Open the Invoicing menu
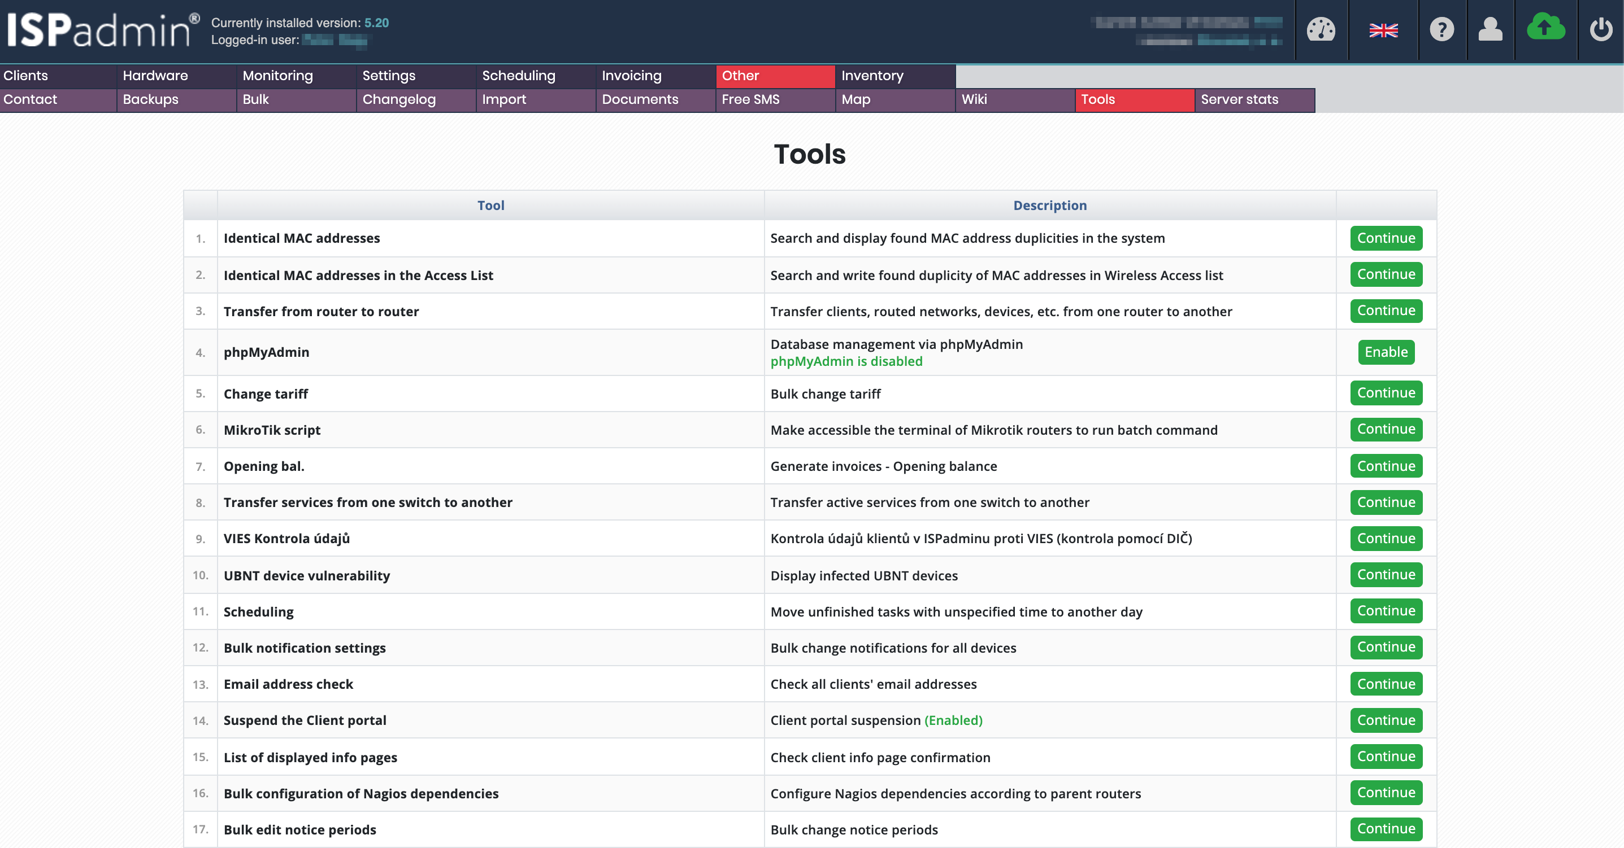Screen dimensions: 1624x848 [656, 76]
